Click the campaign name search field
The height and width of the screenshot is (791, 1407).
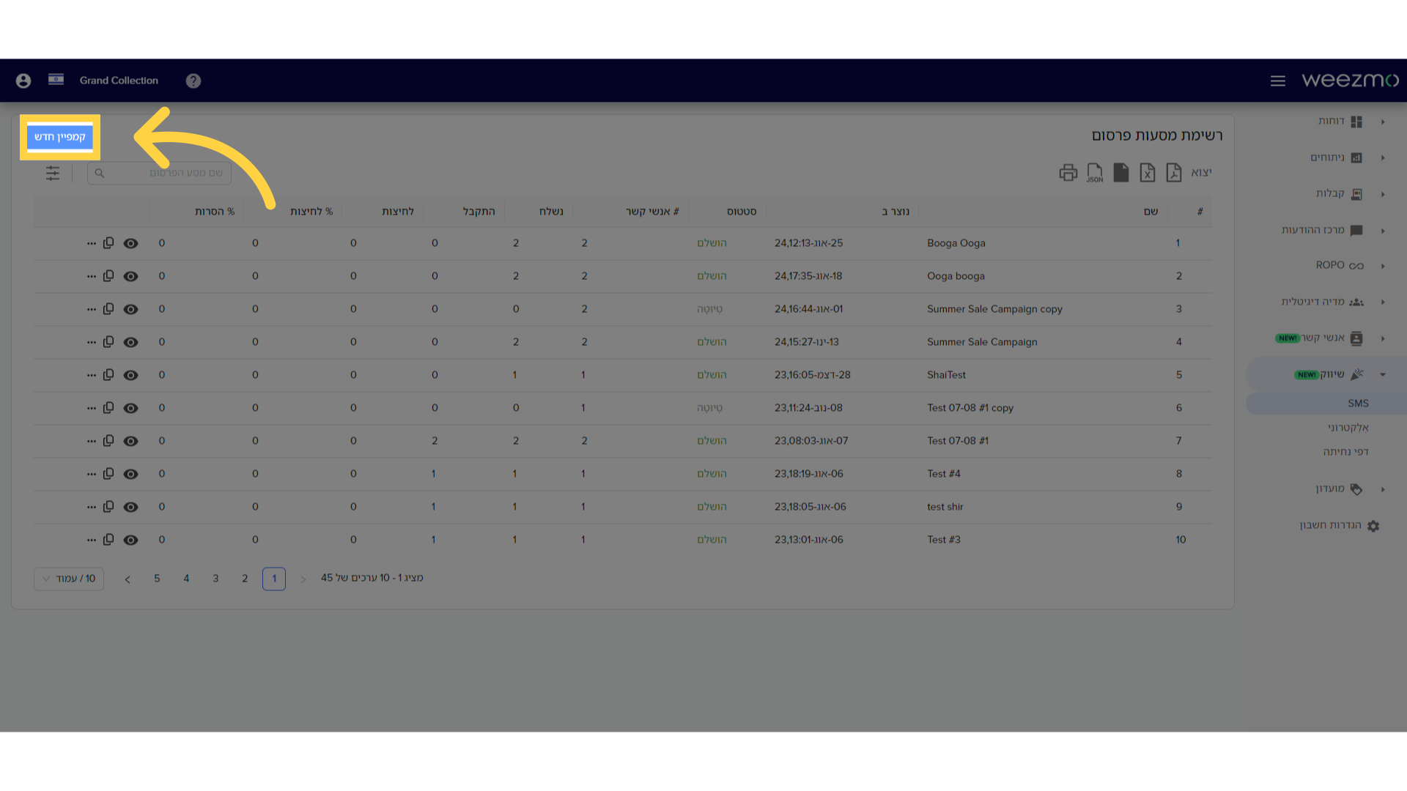tap(159, 173)
